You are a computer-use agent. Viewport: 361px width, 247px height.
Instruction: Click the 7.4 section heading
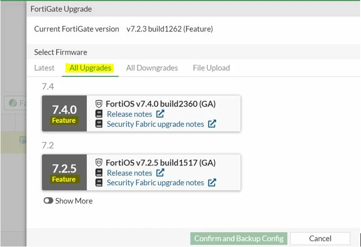(48, 86)
